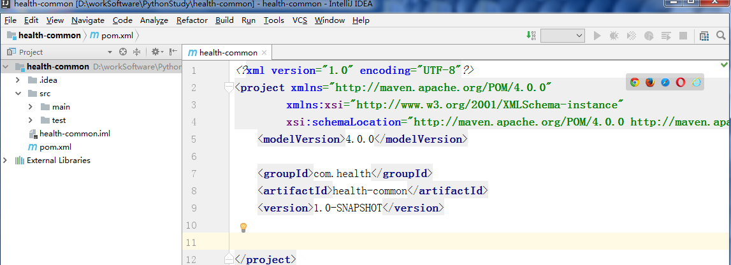Open the View menu
Screen dimensions: 731x265
(55, 20)
